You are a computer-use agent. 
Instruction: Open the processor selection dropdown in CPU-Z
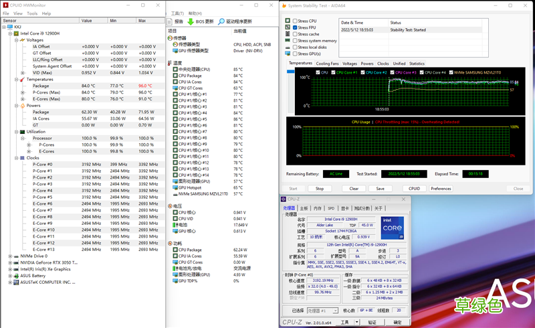click(323, 311)
